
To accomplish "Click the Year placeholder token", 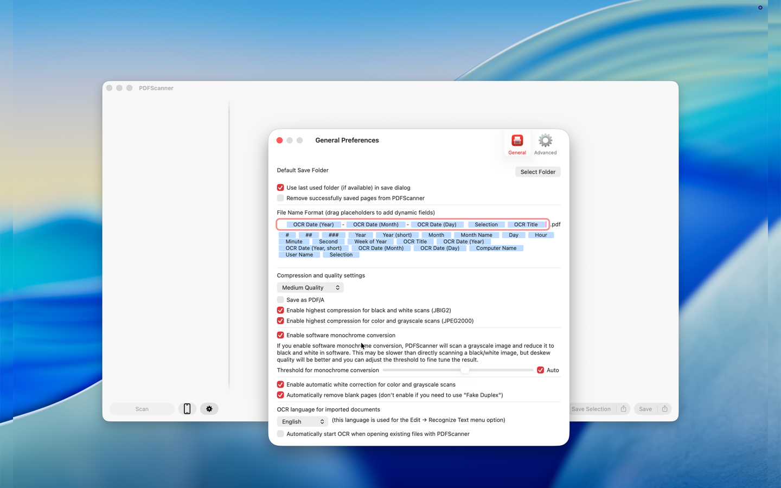I will (361, 235).
